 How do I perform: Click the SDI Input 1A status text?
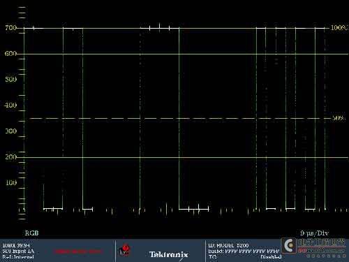[18, 251]
